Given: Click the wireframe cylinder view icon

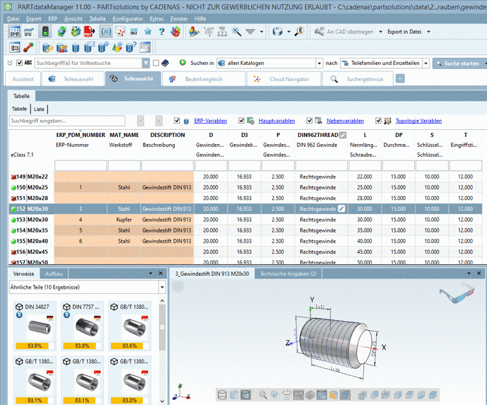Looking at the screenshot, I should click(222, 395).
